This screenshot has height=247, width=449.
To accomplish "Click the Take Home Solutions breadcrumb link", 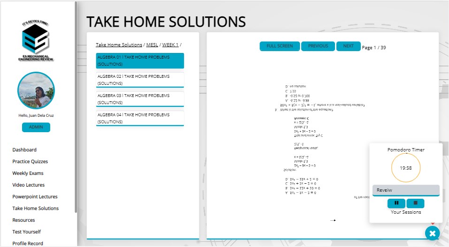I will (x=119, y=45).
